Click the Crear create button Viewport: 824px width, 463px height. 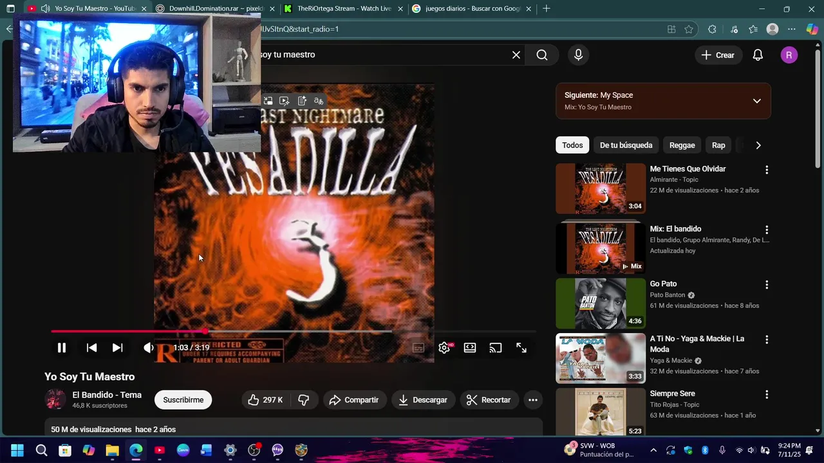click(x=718, y=55)
